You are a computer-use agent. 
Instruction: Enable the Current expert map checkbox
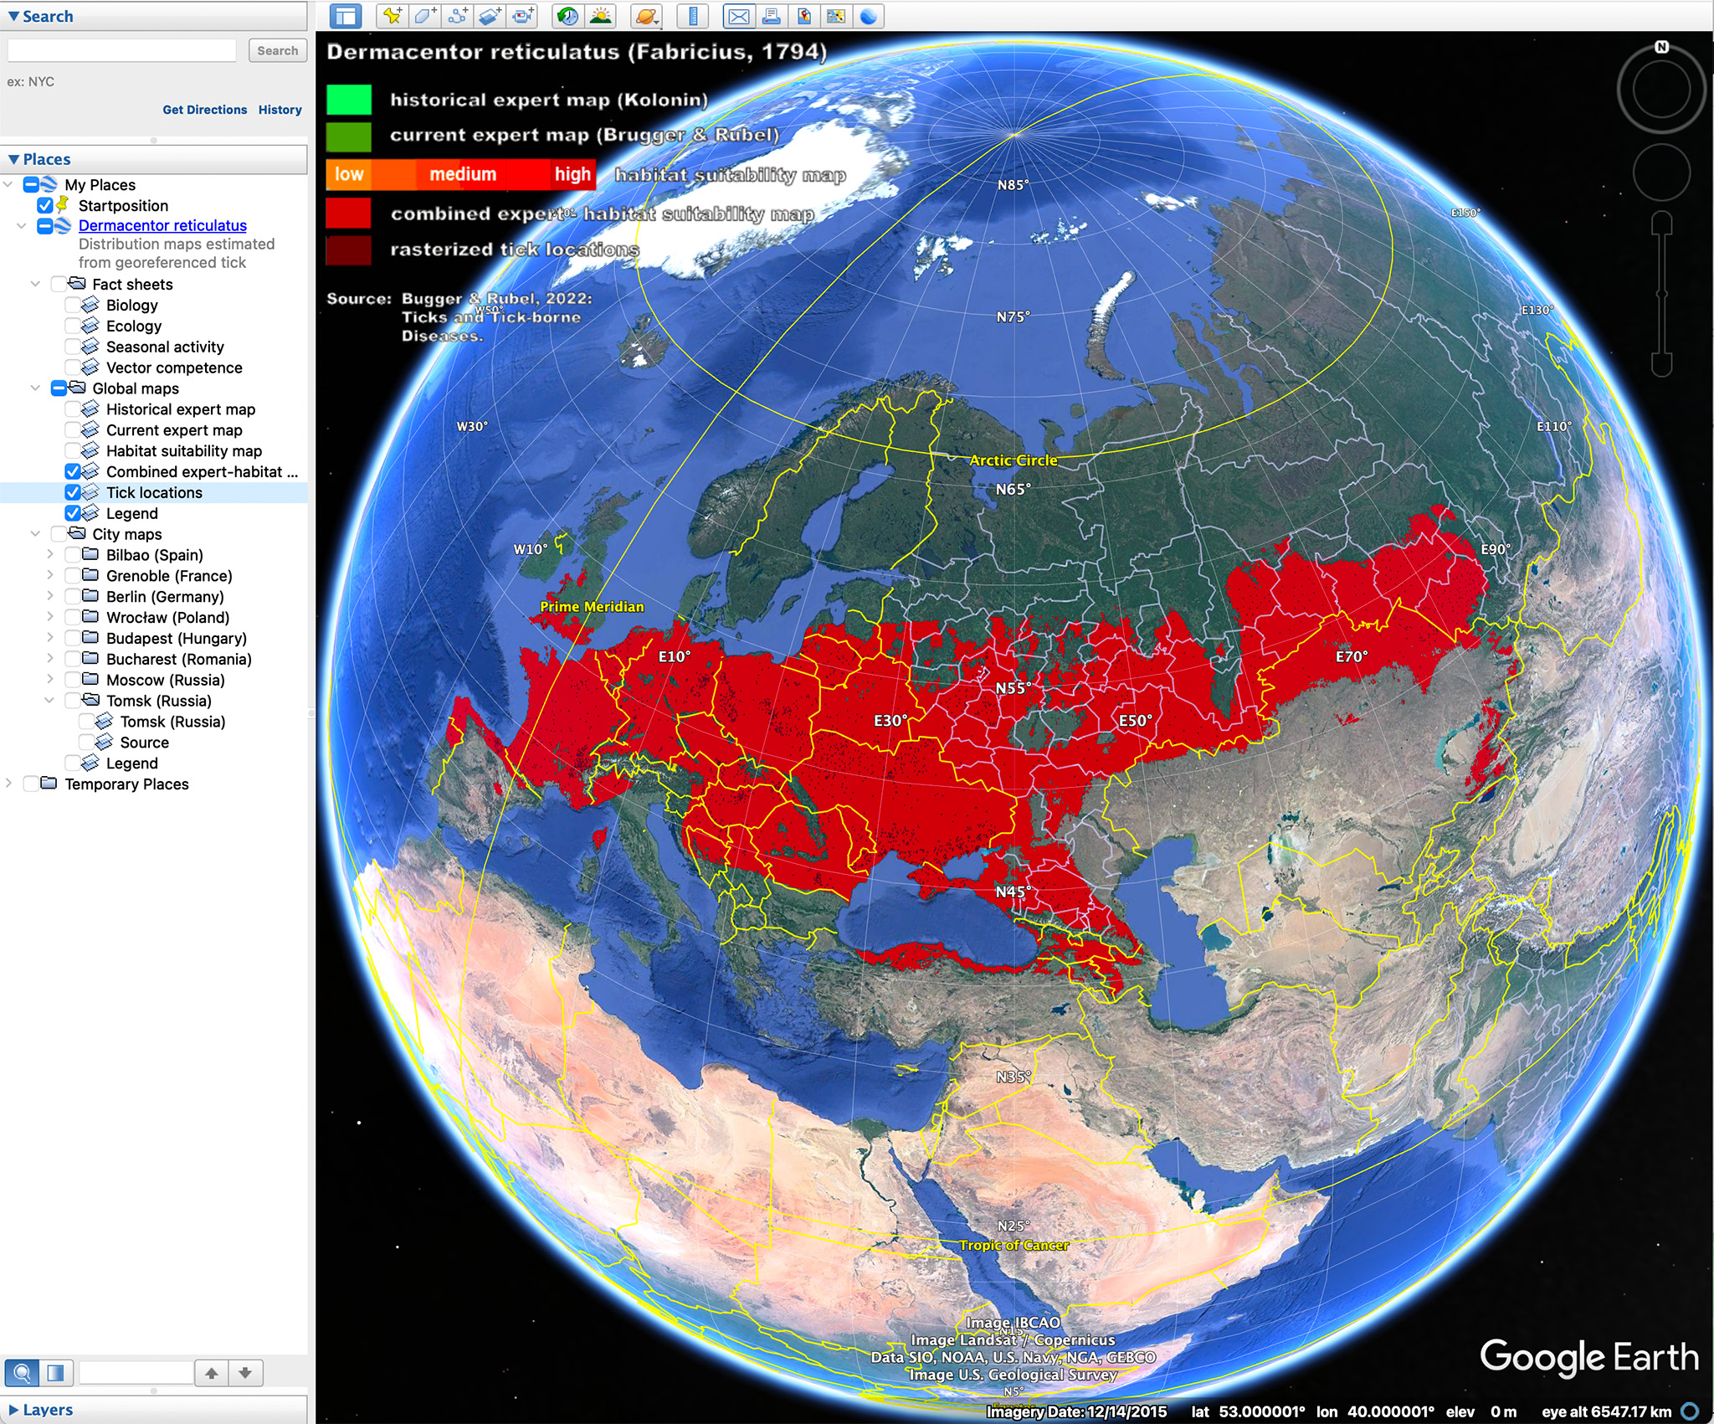coord(73,429)
